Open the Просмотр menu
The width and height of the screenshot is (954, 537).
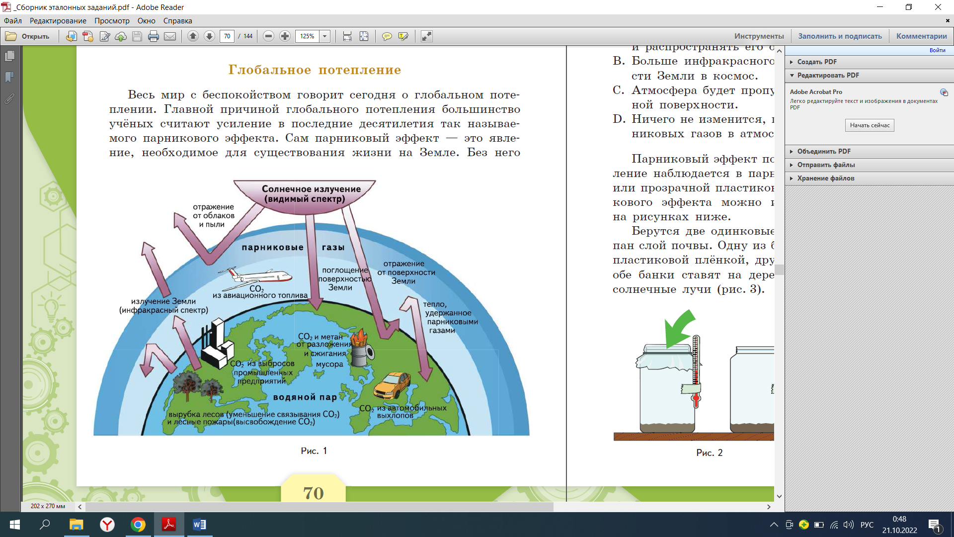point(112,21)
